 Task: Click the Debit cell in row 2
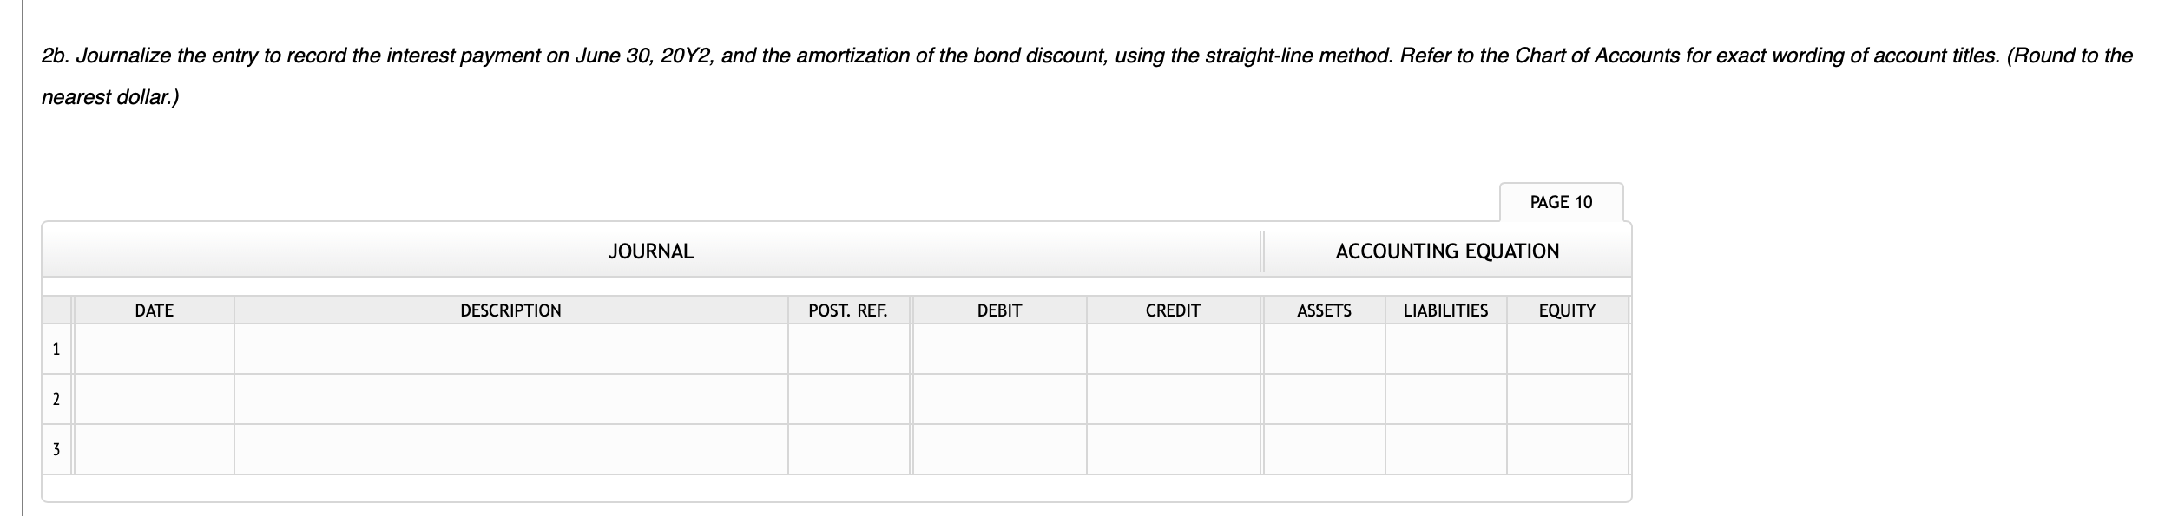pyautogui.click(x=998, y=400)
